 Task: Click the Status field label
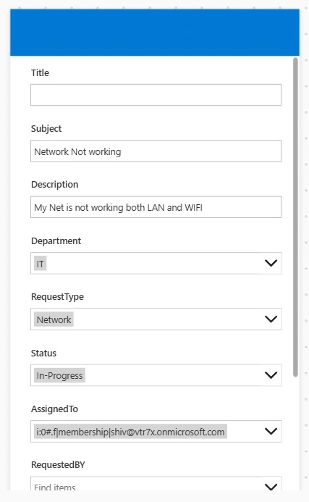tap(43, 353)
